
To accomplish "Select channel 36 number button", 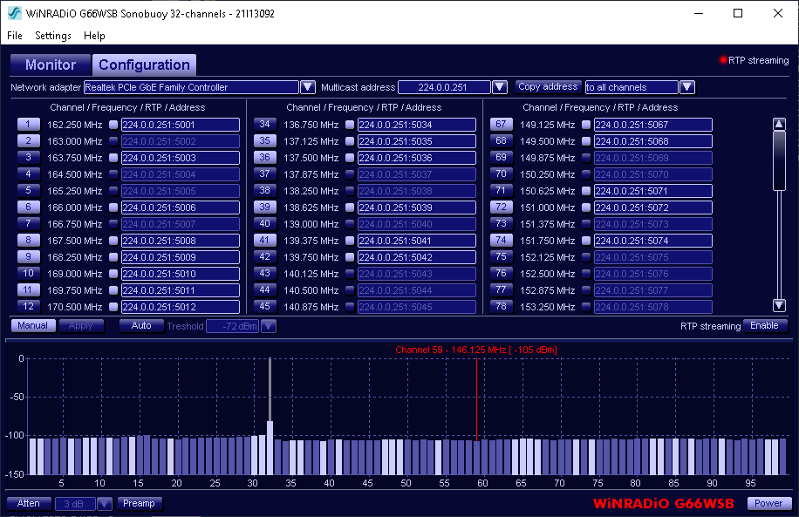I will pyautogui.click(x=265, y=158).
